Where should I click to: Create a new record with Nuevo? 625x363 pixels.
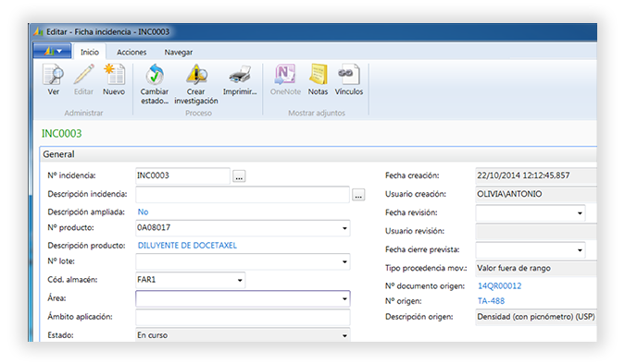click(x=114, y=75)
